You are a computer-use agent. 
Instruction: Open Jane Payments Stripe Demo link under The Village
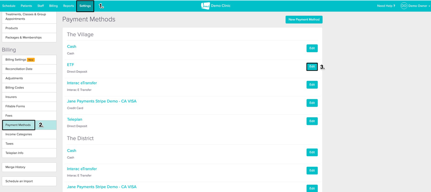(102, 101)
